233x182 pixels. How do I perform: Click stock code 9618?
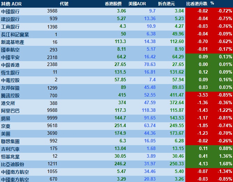coord(52,125)
